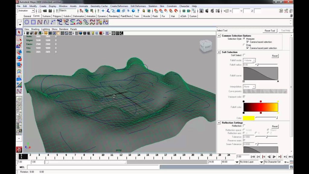Image resolution: width=309 pixels, height=174 pixels.
Task: Open the No Character Set dropdown arrow
Action: click(x=262, y=162)
